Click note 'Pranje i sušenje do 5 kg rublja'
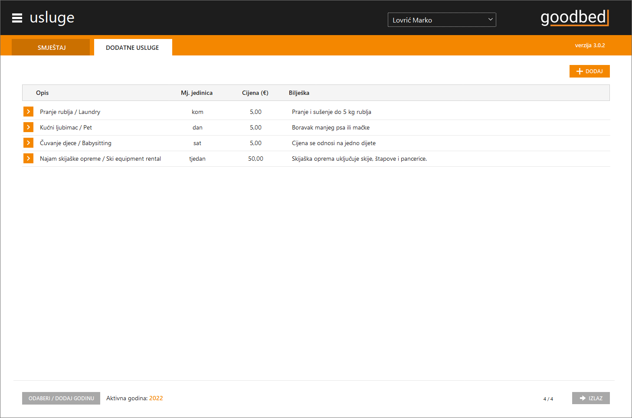This screenshot has width=632, height=418. [x=331, y=112]
